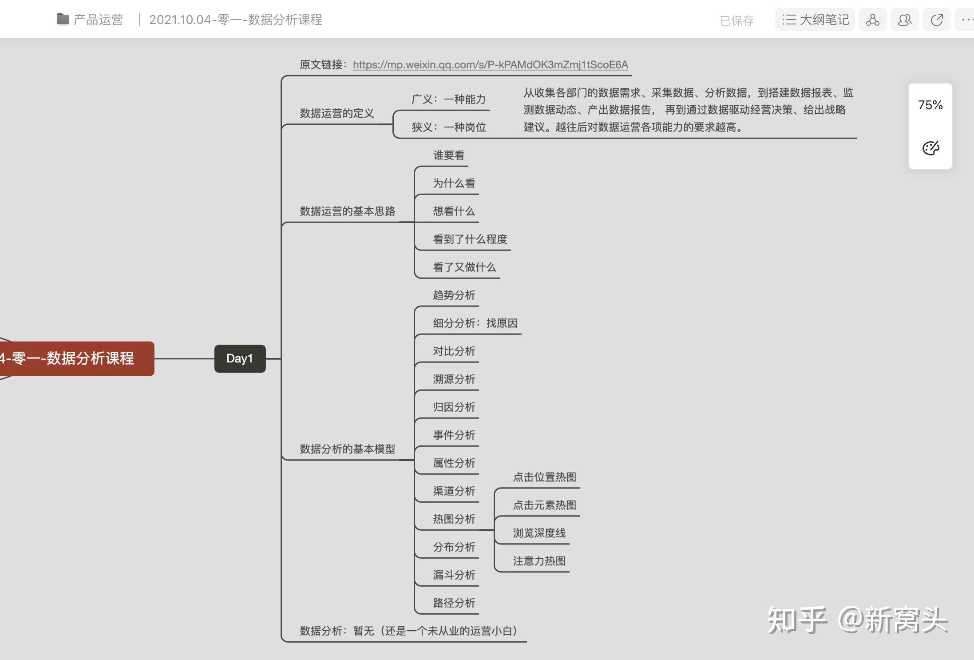Click the folder icon beside 产品运营
The image size is (974, 660).
(63, 19)
